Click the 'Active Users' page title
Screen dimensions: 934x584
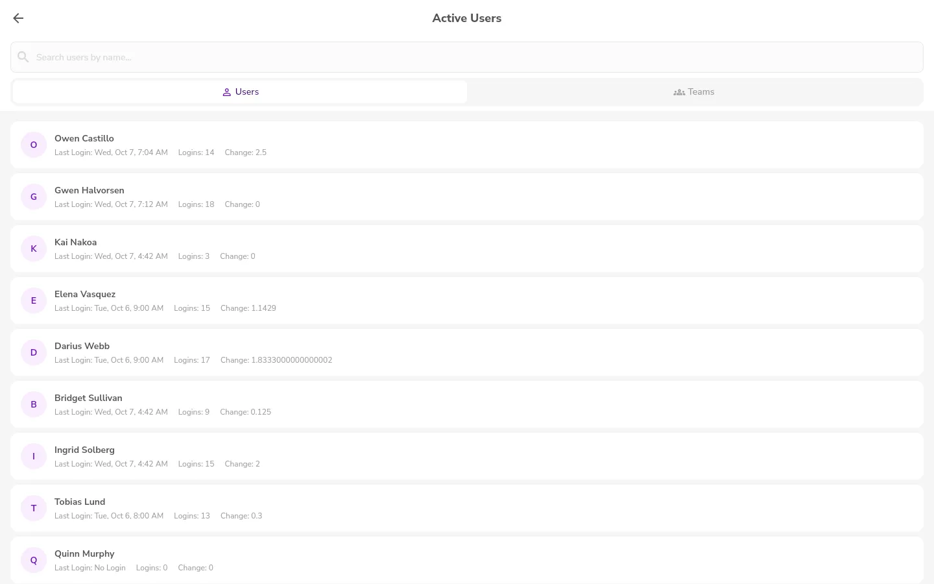[x=467, y=18]
